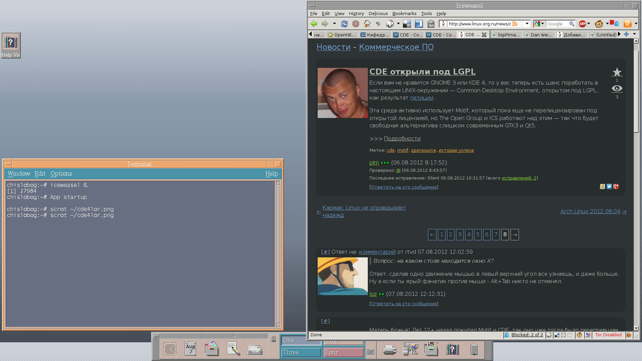
Task: Click the orange R toolbar icon
Action: tap(628, 24)
